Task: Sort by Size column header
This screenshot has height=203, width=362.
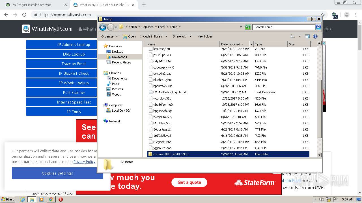Action: pyautogui.click(x=299, y=44)
